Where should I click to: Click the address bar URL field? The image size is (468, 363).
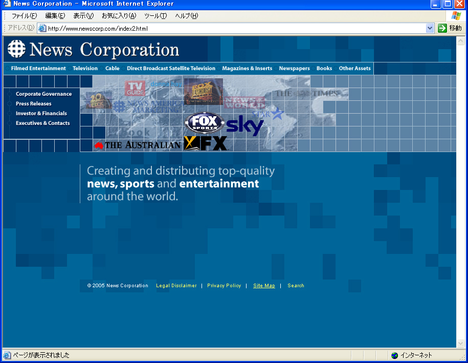tap(230, 29)
